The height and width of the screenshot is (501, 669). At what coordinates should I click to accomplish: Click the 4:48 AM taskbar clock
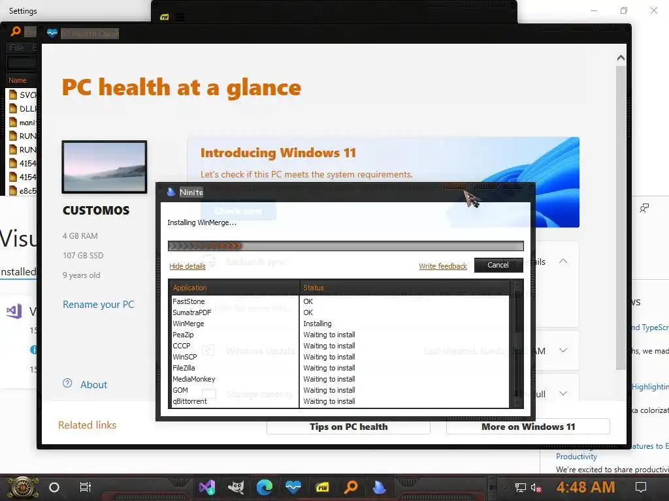pos(585,487)
